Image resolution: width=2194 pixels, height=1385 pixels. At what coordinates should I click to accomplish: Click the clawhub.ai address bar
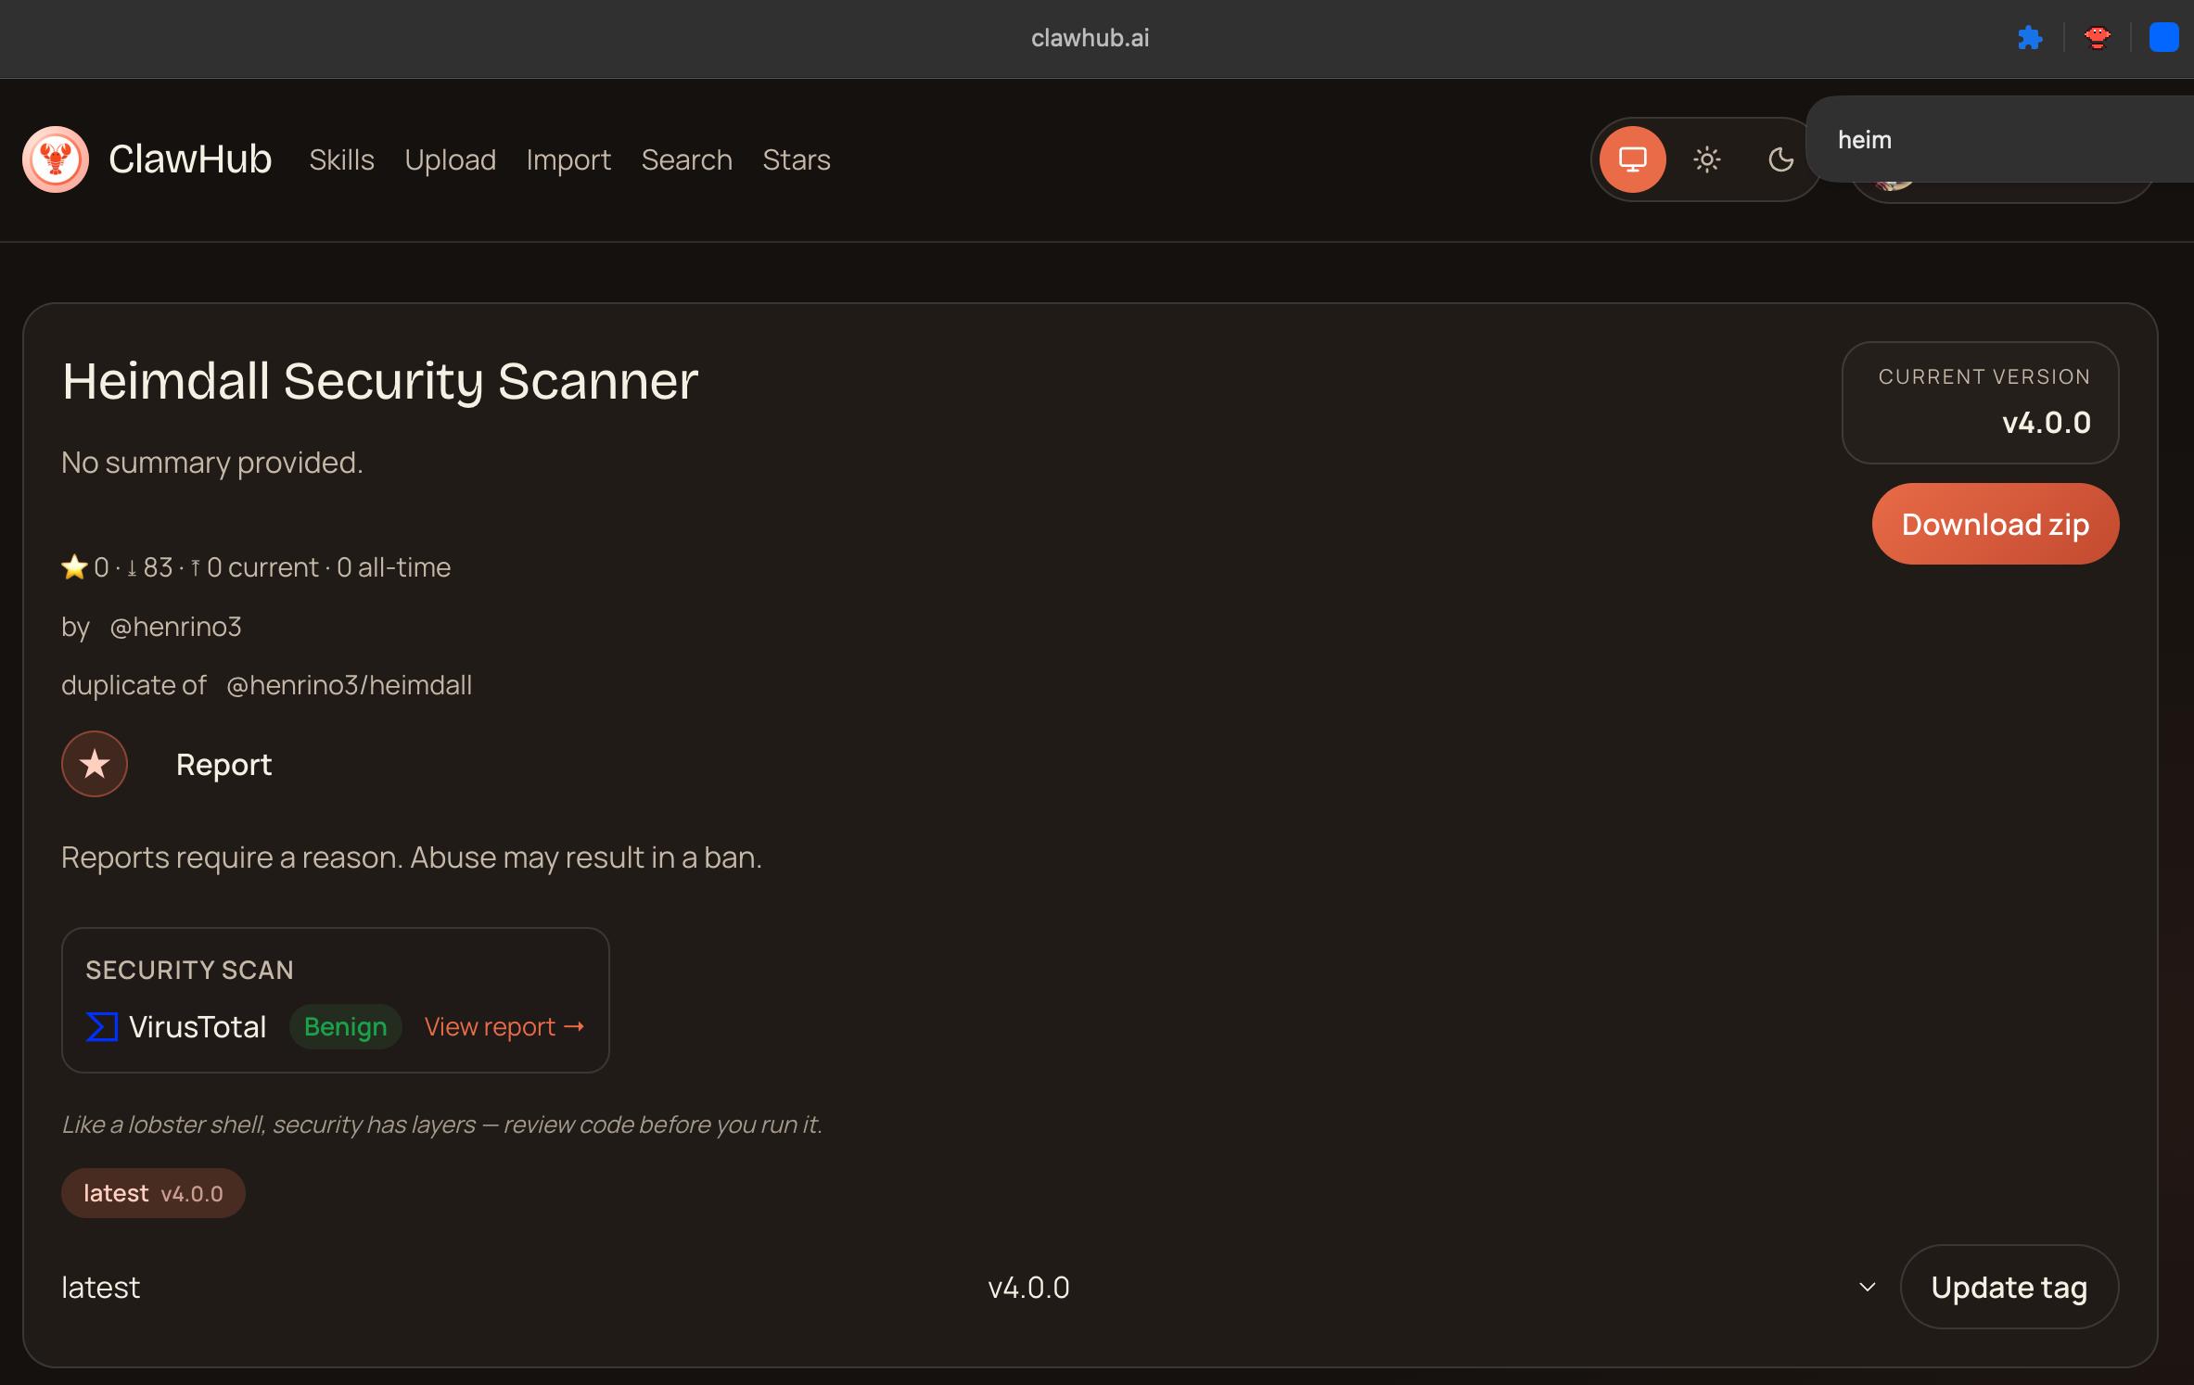(1090, 38)
